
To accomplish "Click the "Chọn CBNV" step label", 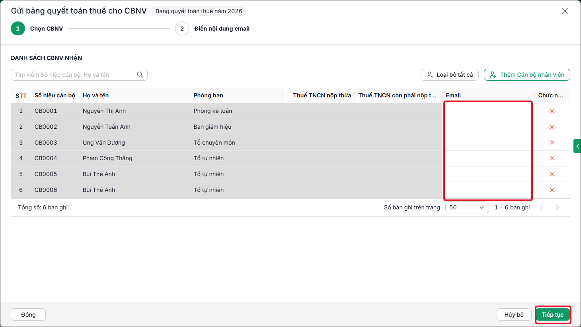I will click(47, 29).
